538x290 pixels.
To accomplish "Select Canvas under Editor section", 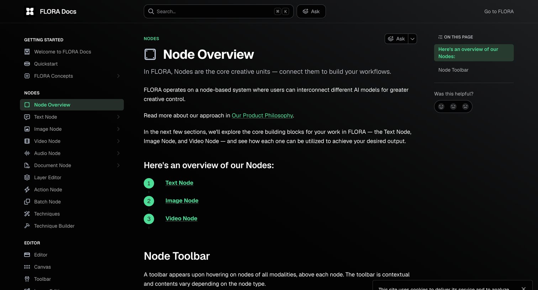I will click(72, 267).
